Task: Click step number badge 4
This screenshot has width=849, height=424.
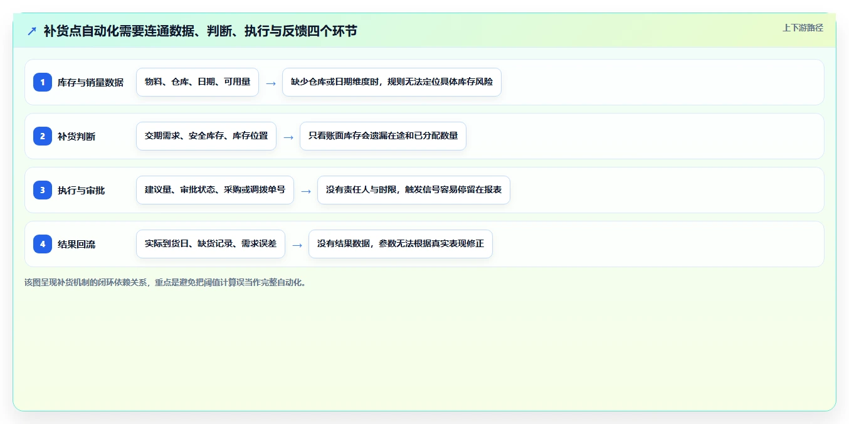Action: point(43,244)
